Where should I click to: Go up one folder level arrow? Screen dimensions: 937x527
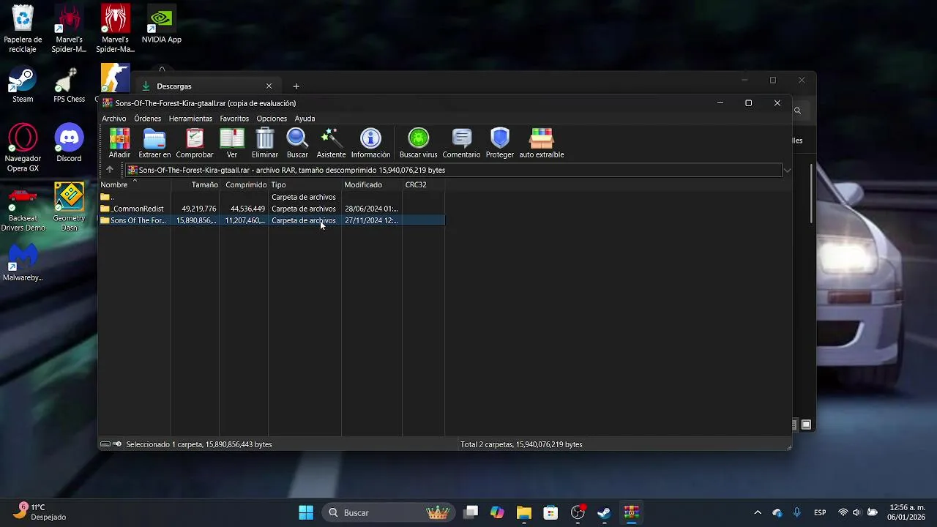pyautogui.click(x=110, y=170)
